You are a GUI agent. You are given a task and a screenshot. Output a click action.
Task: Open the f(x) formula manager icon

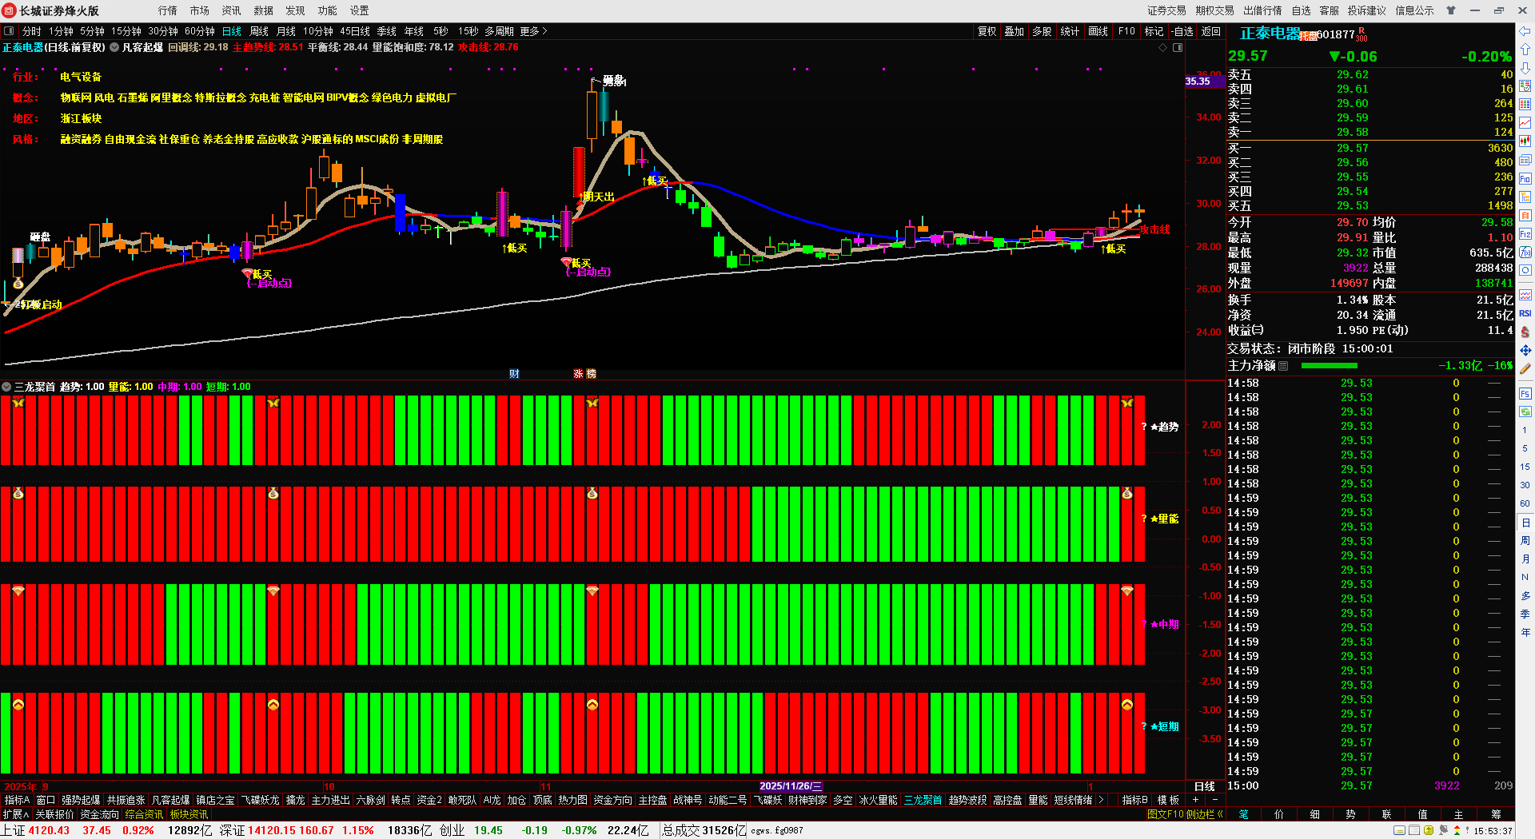coord(1525,252)
